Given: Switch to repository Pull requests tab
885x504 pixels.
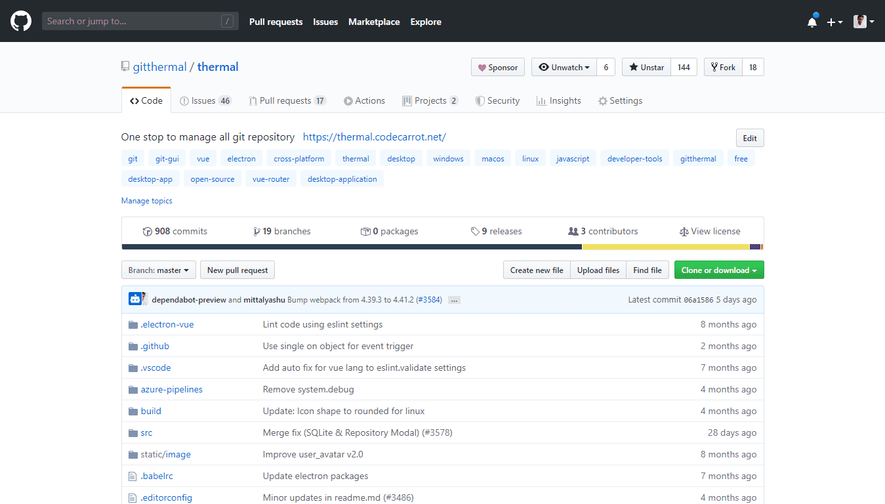Looking at the screenshot, I should [x=287, y=100].
